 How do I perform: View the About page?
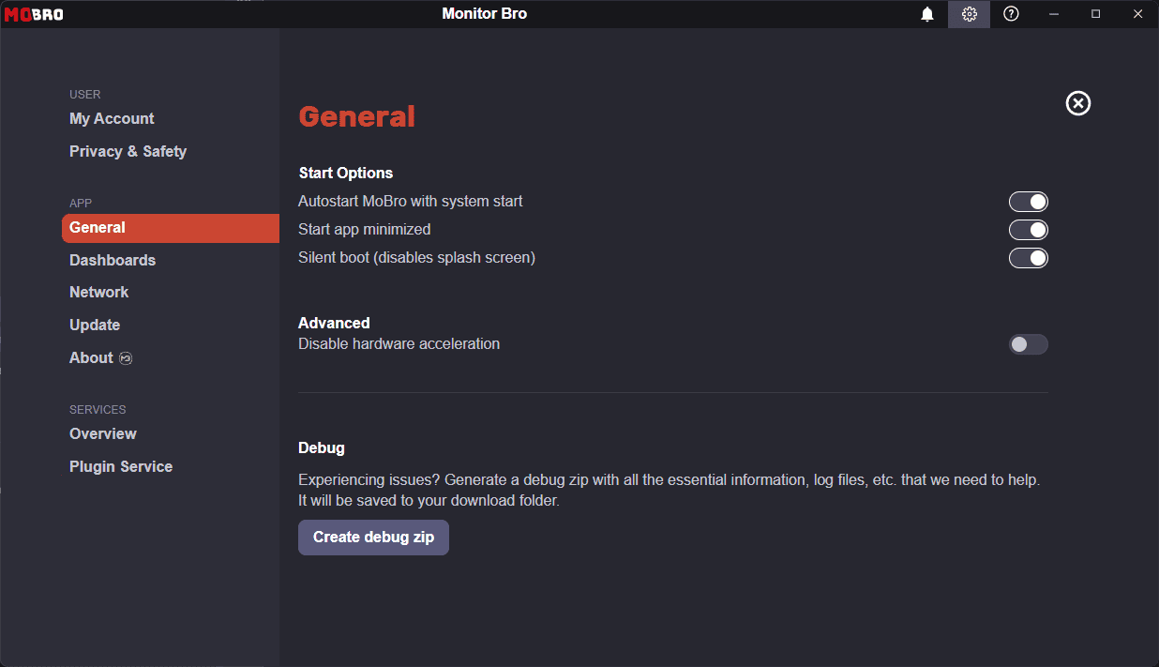click(x=90, y=357)
